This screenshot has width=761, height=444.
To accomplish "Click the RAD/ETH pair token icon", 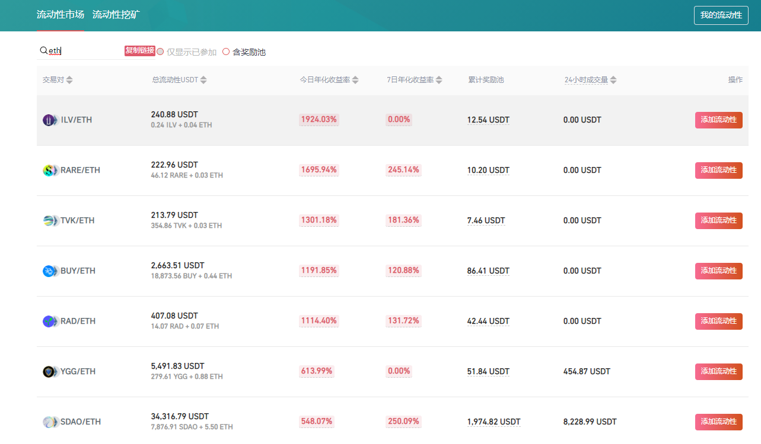I will click(x=50, y=321).
